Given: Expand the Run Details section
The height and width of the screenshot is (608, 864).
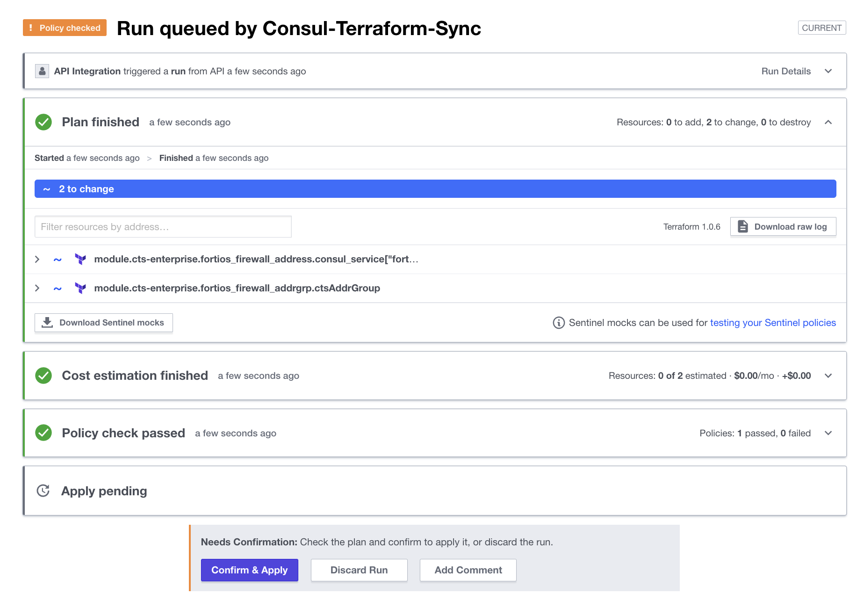Looking at the screenshot, I should (828, 71).
